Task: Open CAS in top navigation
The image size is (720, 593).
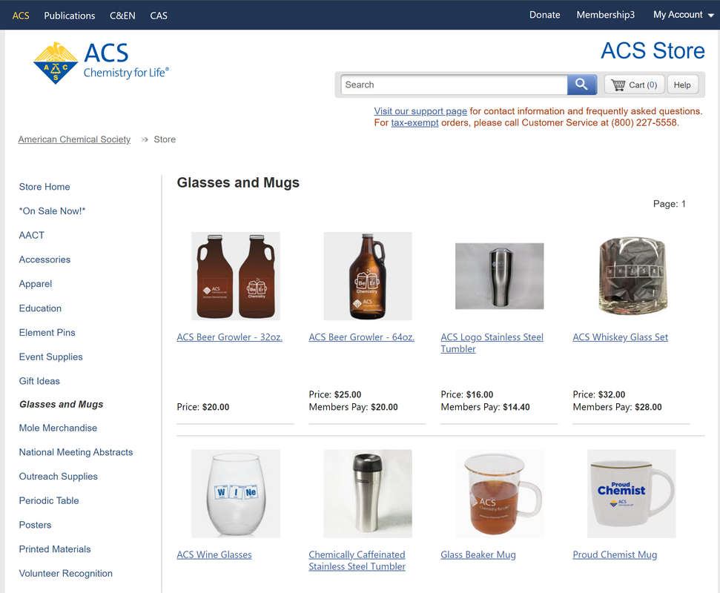Action: coord(159,16)
